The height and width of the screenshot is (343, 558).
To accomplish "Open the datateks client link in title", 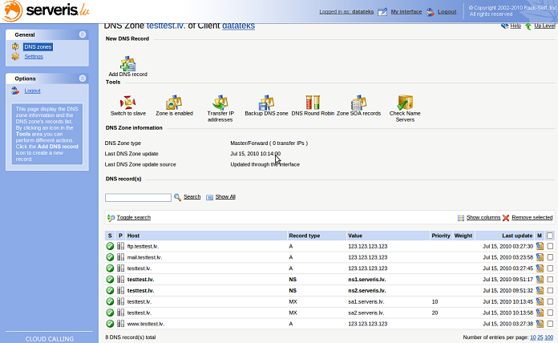I will tap(238, 26).
